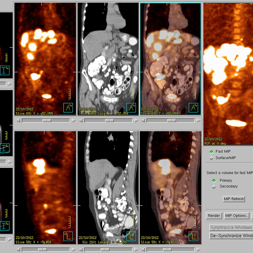
Task: Click the right arrow below the bottom left-edge viewport
Action: click(10, 239)
